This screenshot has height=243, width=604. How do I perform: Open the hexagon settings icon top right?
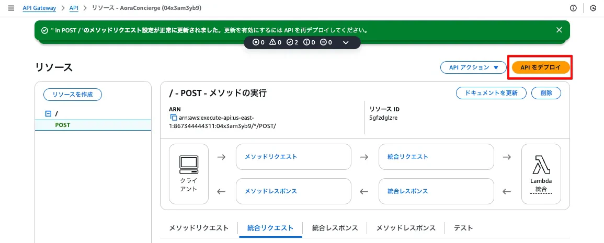tap(593, 8)
